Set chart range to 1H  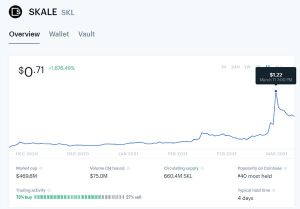tap(224, 67)
